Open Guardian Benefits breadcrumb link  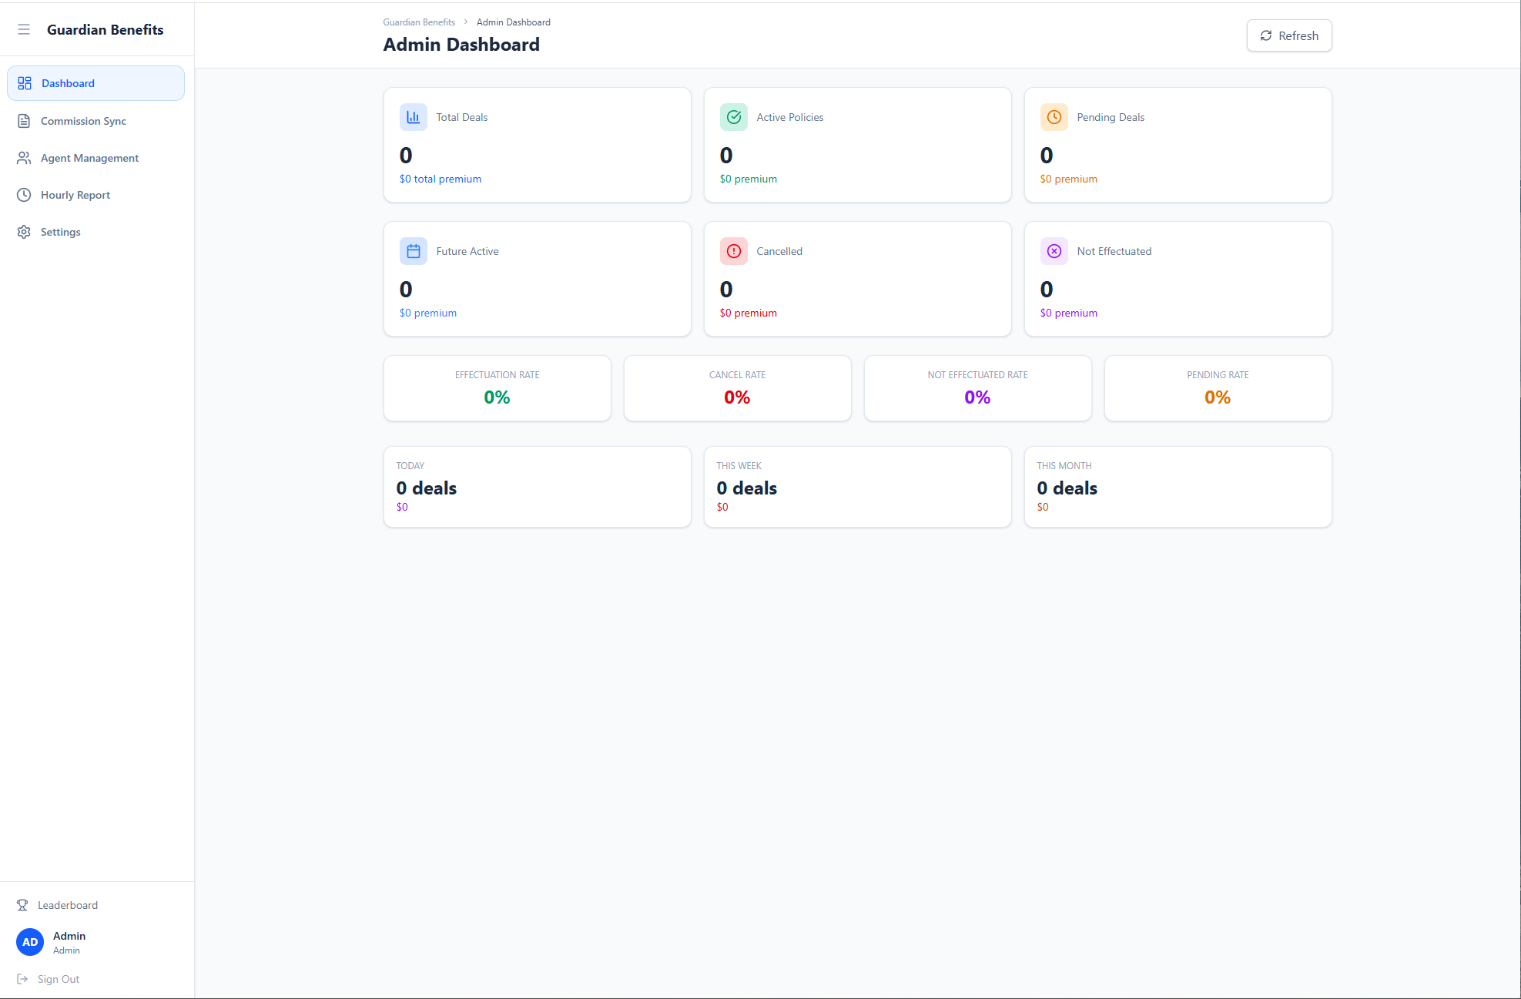click(x=418, y=22)
